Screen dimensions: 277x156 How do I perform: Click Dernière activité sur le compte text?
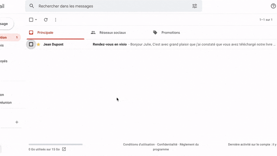pos(252,145)
